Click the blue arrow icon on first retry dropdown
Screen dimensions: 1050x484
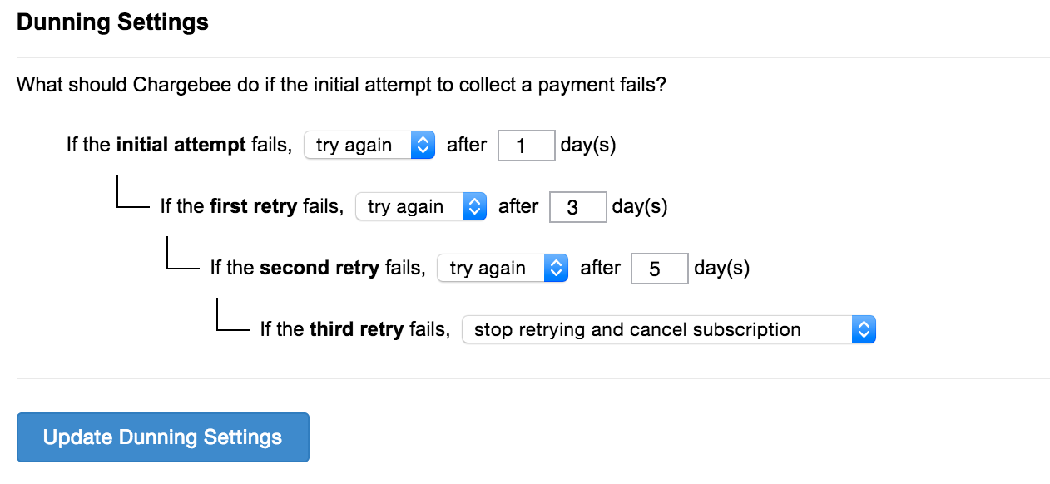[474, 207]
